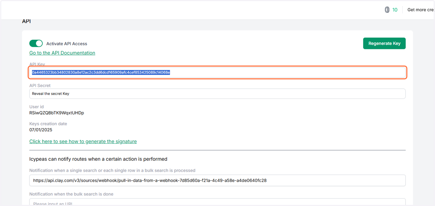Click the single search notification webhook URL field
This screenshot has height=206, width=435.
(217, 180)
